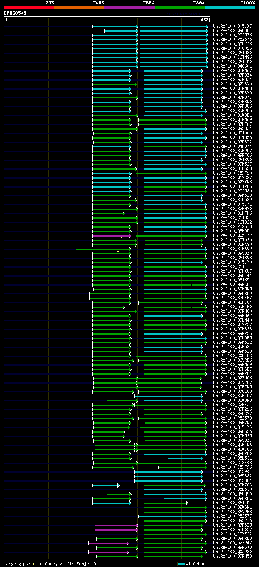This screenshot has width=259, height=567.
Task: Click the green ~80% identity legend segment
Action: pyautogui.click(x=179, y=7)
